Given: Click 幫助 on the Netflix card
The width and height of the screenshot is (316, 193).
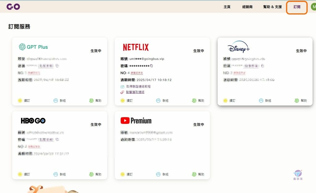Looking at the screenshot, I should (x=198, y=101).
